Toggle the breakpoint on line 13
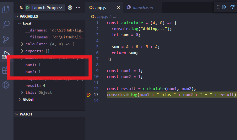237x140 pixels. pos(88,95)
